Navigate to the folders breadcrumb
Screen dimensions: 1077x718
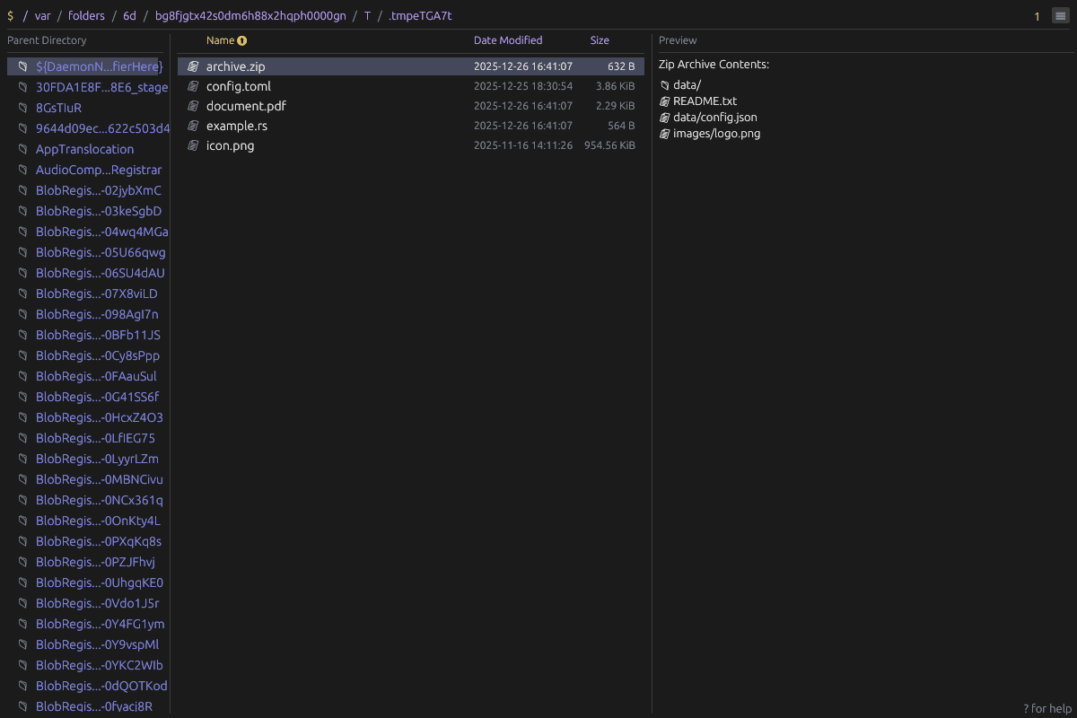(x=86, y=16)
